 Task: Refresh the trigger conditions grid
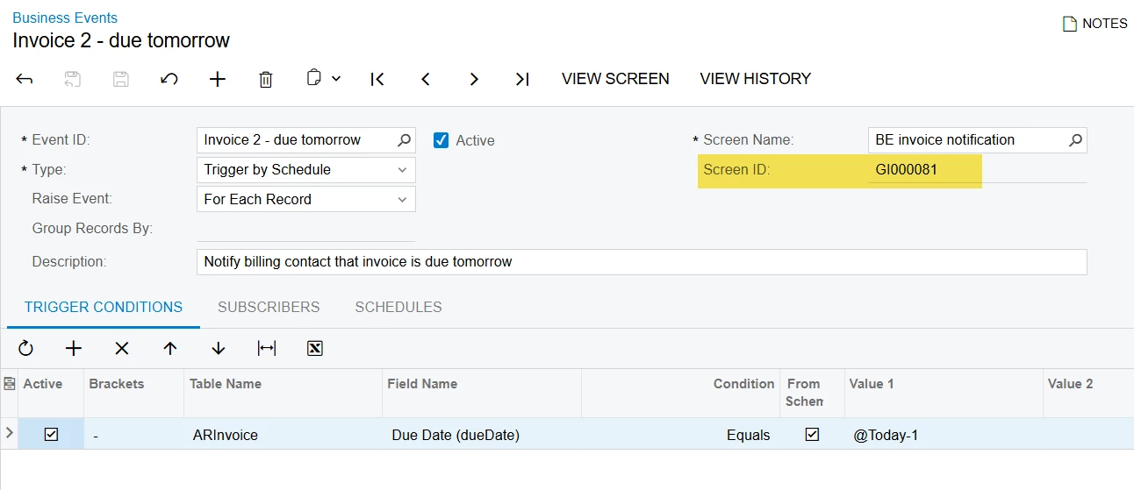click(x=25, y=348)
